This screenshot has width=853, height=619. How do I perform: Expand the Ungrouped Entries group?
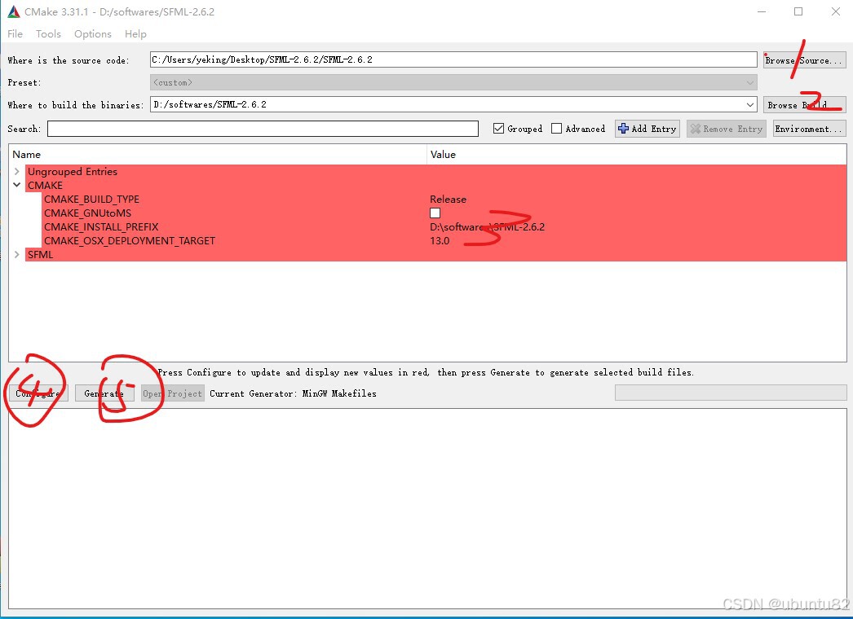click(17, 171)
